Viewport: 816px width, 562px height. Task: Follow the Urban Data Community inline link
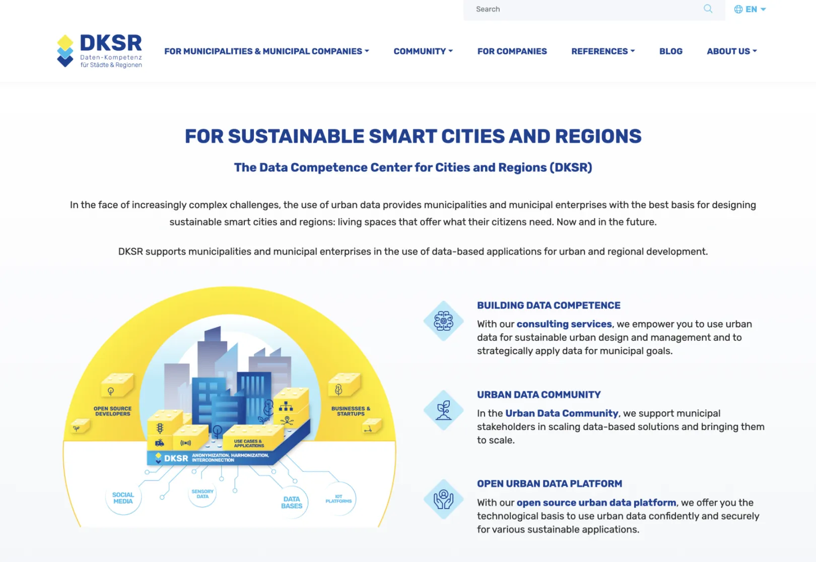(x=562, y=413)
